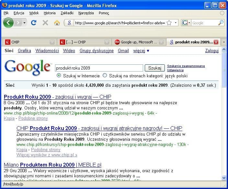Open the Edycja menu
This screenshot has width=228, height=189.
coord(19,13)
